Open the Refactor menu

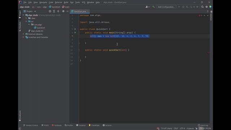click(58, 3)
